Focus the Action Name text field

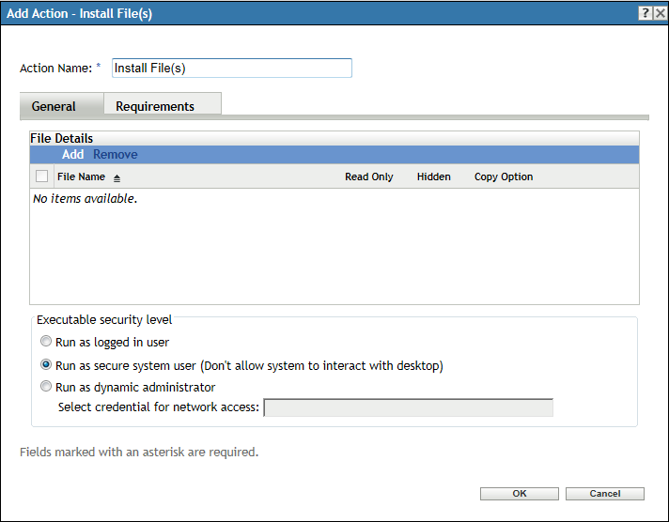231,69
